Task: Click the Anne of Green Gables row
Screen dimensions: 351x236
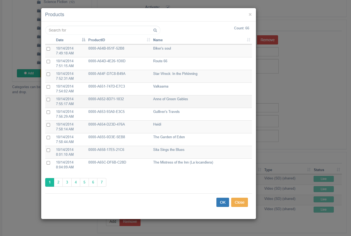Action: (x=170, y=99)
